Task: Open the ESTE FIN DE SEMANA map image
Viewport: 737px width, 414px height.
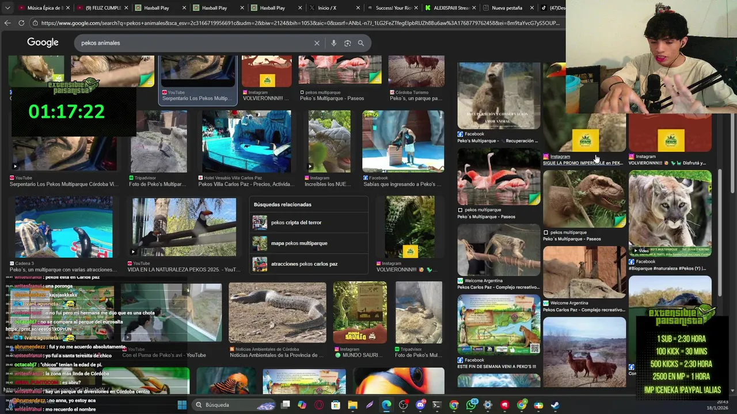Action: tap(499, 325)
